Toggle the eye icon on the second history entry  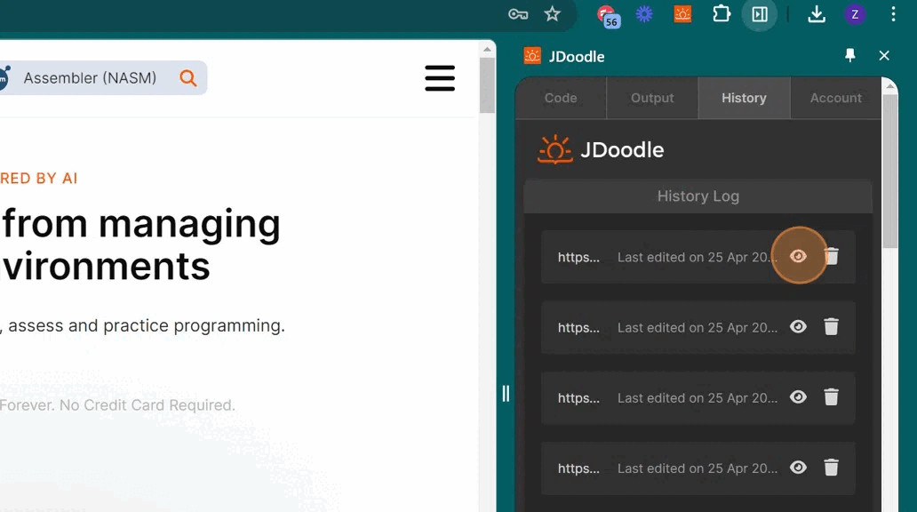coord(798,326)
